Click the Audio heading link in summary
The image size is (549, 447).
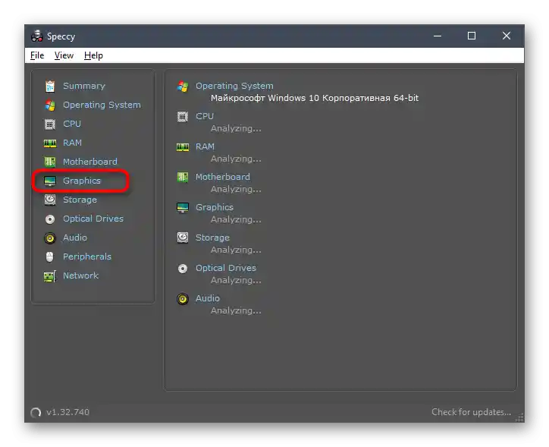tap(208, 298)
